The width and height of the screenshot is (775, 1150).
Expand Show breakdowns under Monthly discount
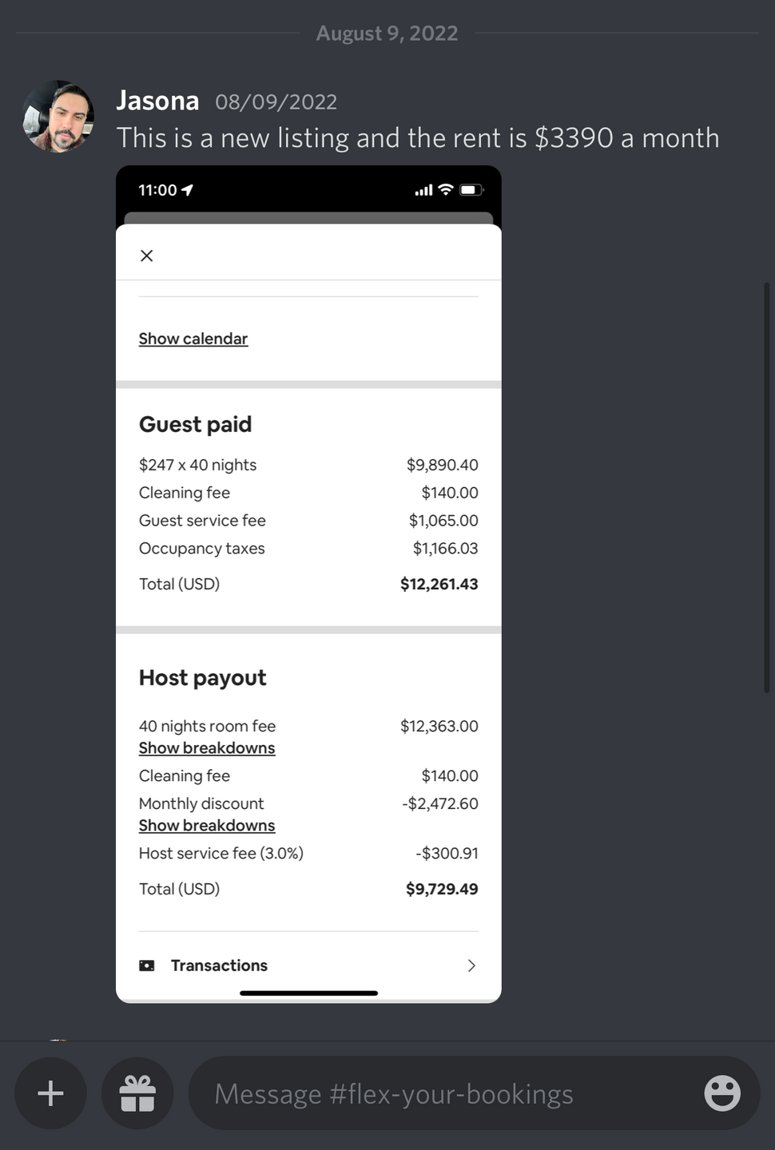pos(207,826)
